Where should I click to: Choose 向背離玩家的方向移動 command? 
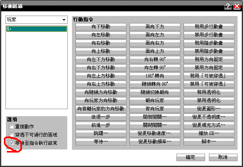[101, 109]
